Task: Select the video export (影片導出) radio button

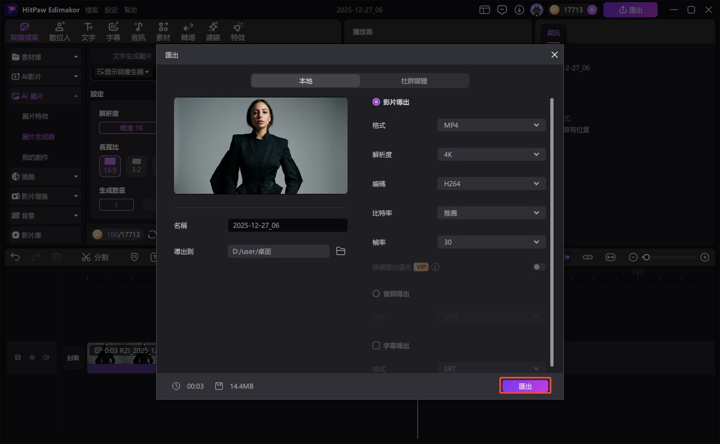Action: coord(376,102)
